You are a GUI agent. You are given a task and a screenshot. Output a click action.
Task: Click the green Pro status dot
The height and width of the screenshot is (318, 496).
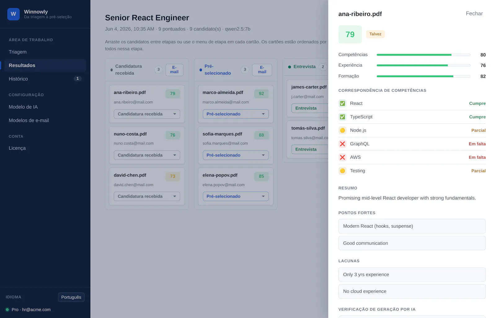[7, 309]
